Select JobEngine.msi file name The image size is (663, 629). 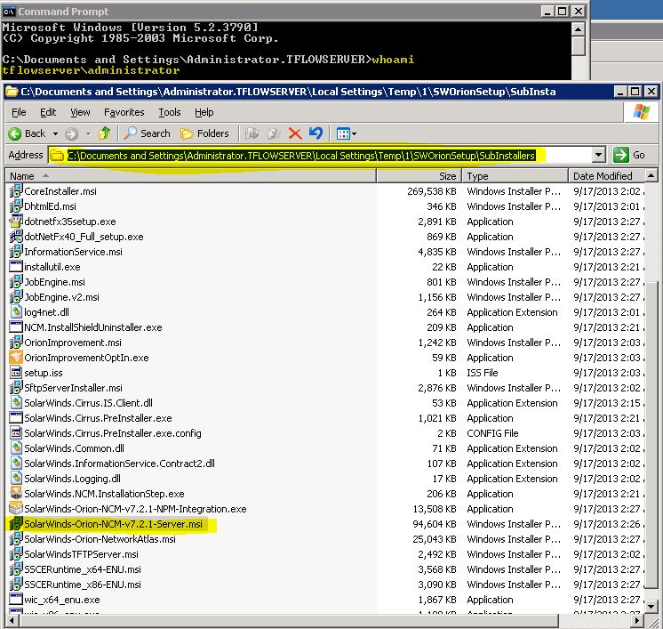[x=54, y=282]
